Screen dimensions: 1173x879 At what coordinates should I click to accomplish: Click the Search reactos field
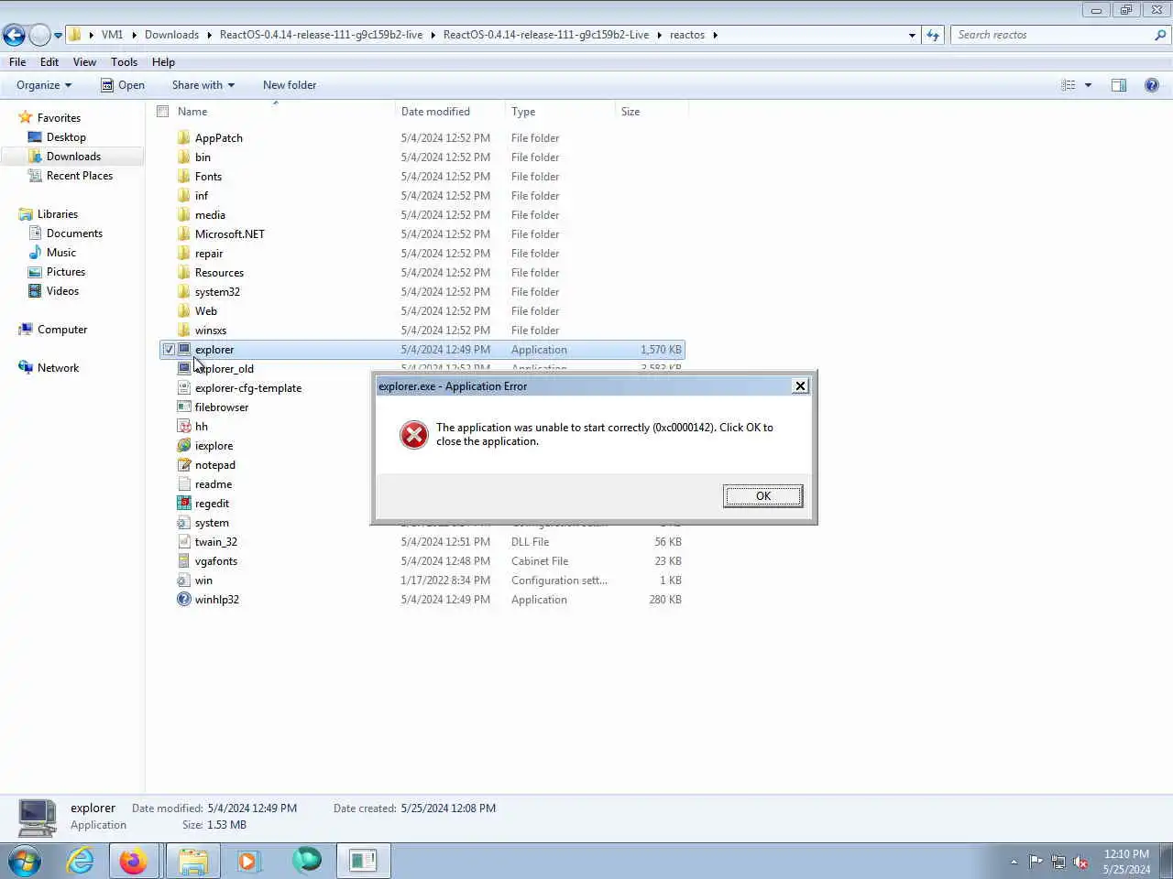1051,35
